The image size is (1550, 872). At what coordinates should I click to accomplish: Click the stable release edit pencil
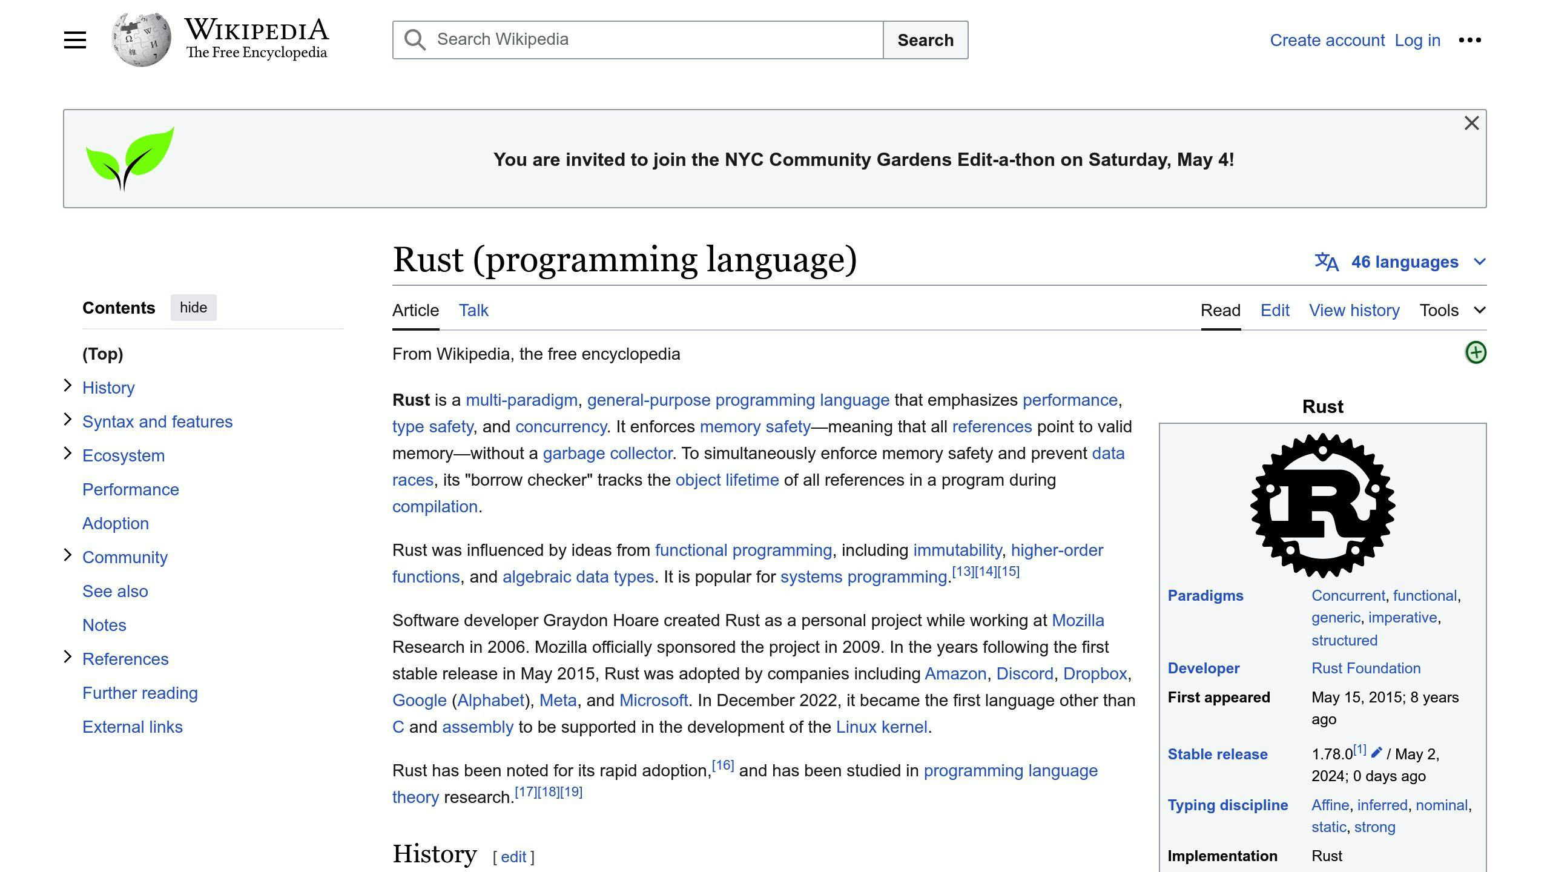tap(1376, 752)
